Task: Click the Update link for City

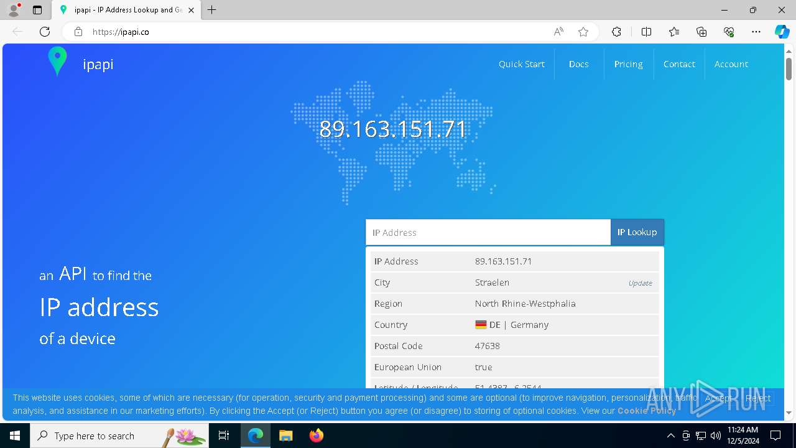Action: pos(640,283)
